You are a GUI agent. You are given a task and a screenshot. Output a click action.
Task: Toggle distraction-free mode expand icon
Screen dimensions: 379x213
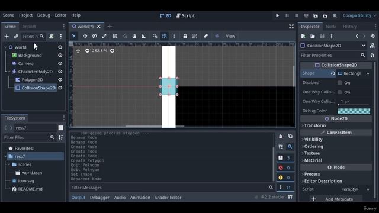click(291, 27)
